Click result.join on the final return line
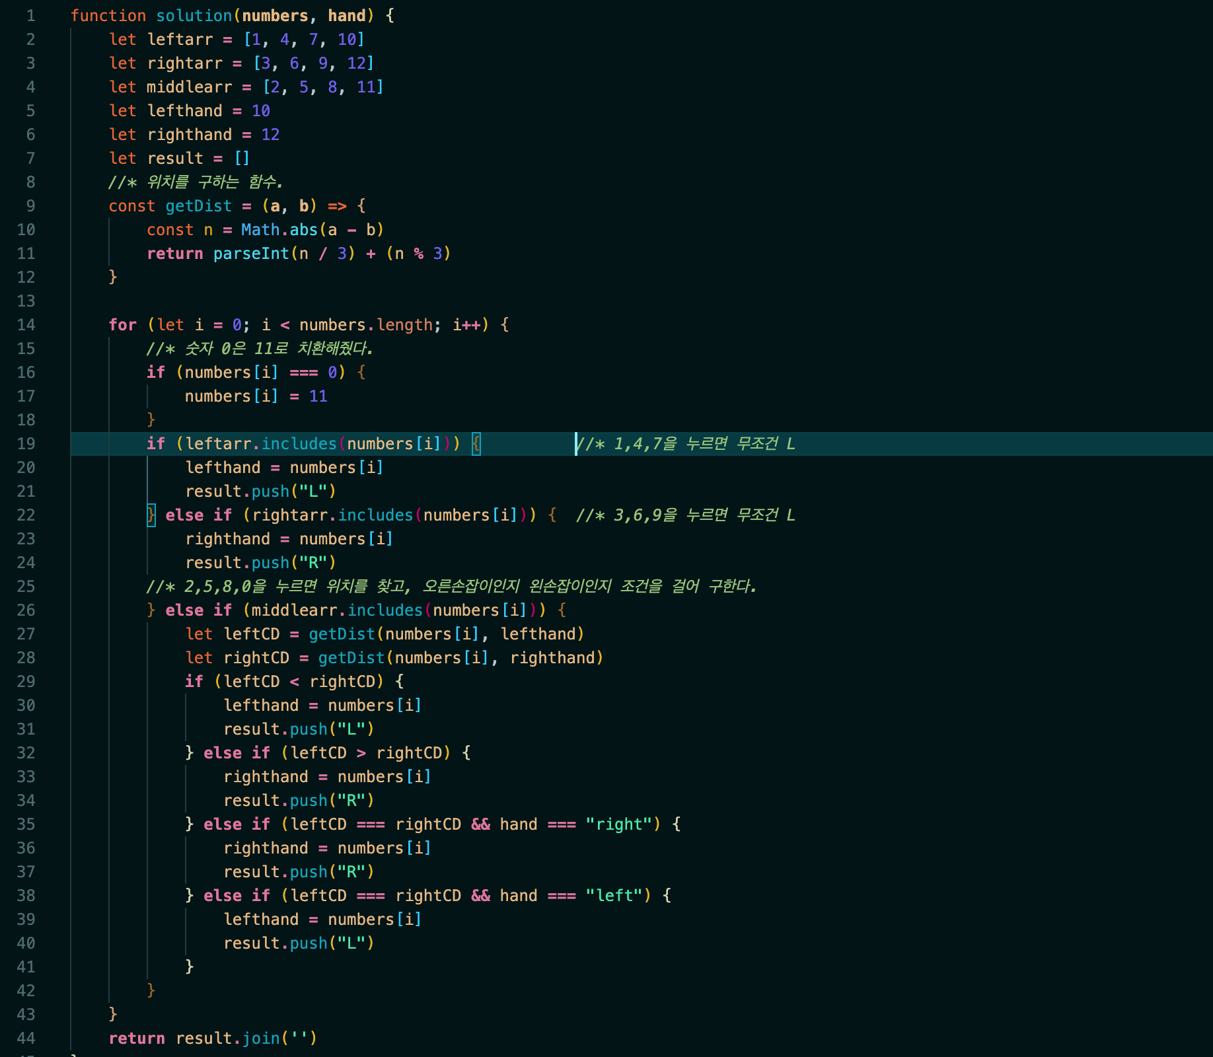This screenshot has height=1057, width=1213. [228, 1039]
